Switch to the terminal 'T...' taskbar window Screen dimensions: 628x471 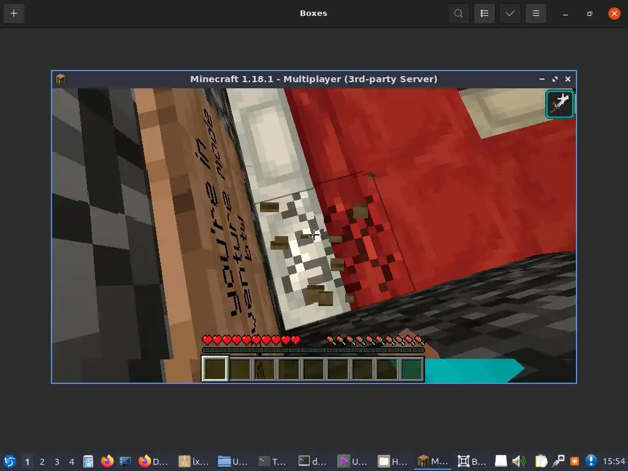click(x=272, y=461)
